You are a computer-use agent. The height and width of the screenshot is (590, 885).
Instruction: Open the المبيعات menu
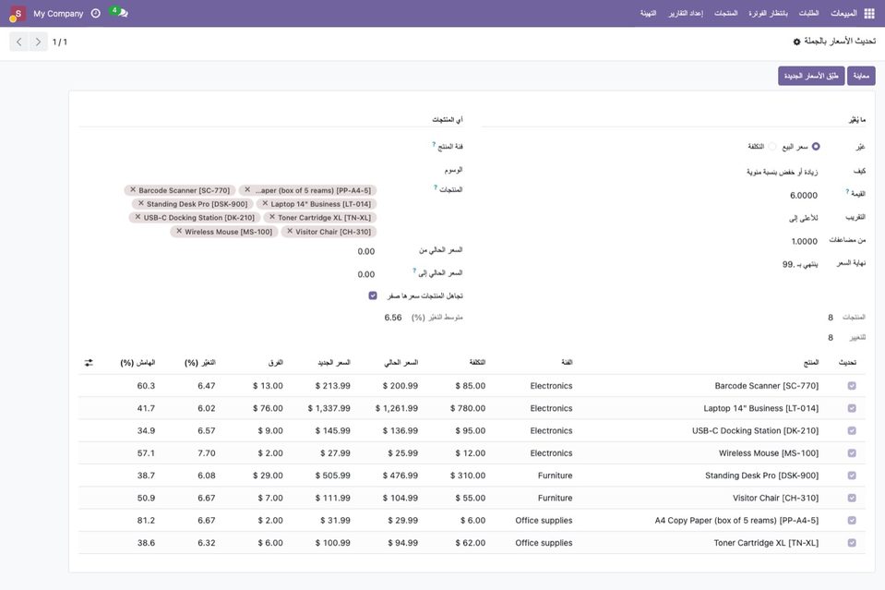pos(843,13)
